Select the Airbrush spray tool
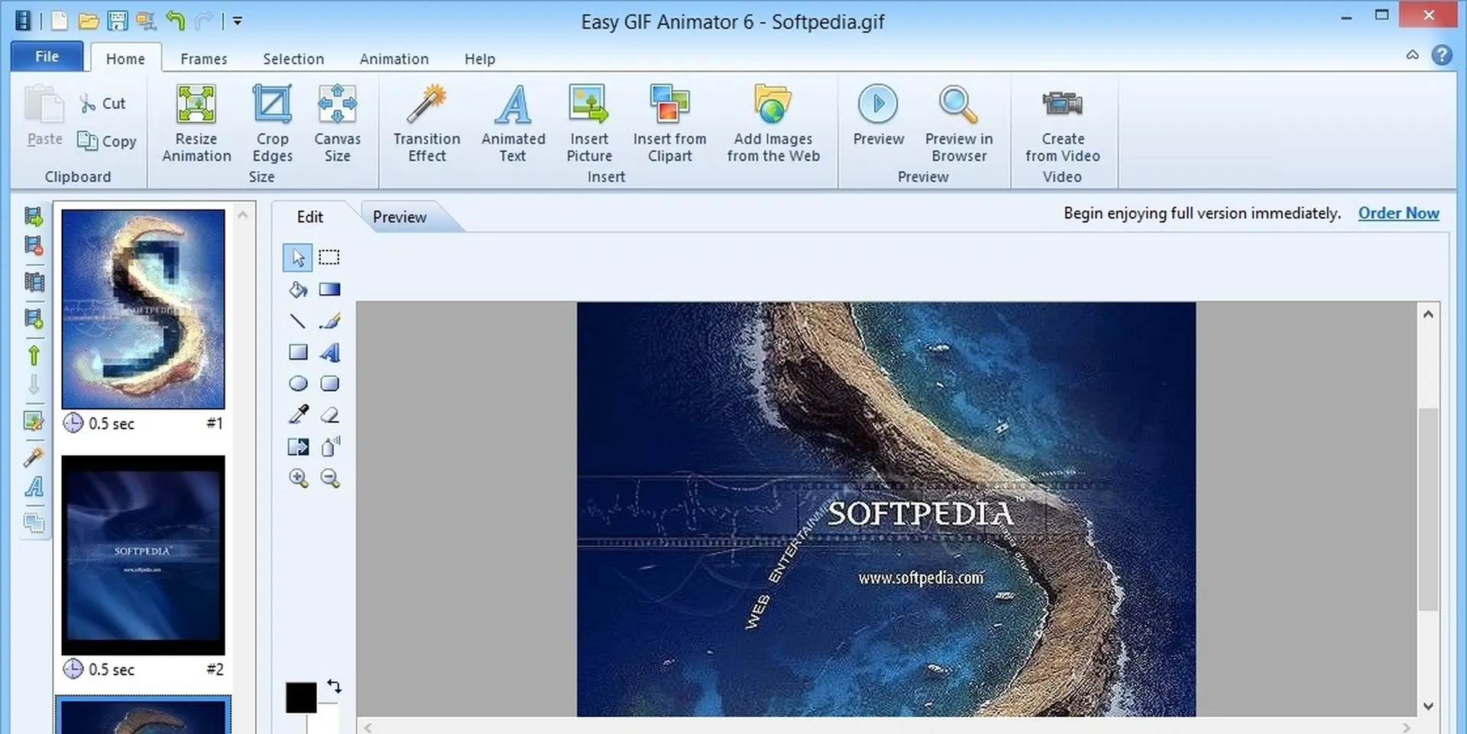This screenshot has width=1467, height=734. click(x=330, y=447)
